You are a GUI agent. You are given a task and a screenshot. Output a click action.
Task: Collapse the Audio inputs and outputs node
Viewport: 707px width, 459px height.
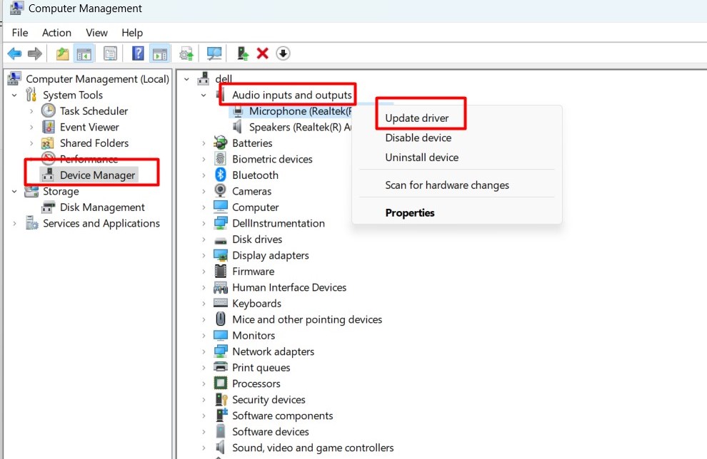click(204, 95)
